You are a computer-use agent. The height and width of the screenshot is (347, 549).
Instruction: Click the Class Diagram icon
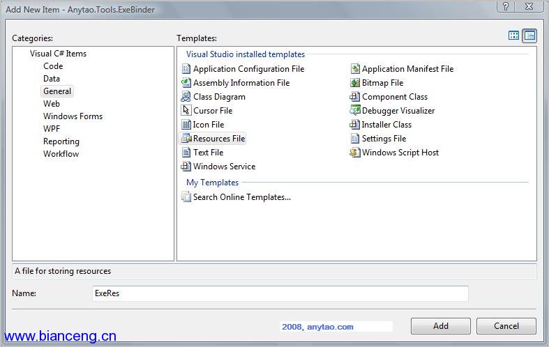(186, 97)
